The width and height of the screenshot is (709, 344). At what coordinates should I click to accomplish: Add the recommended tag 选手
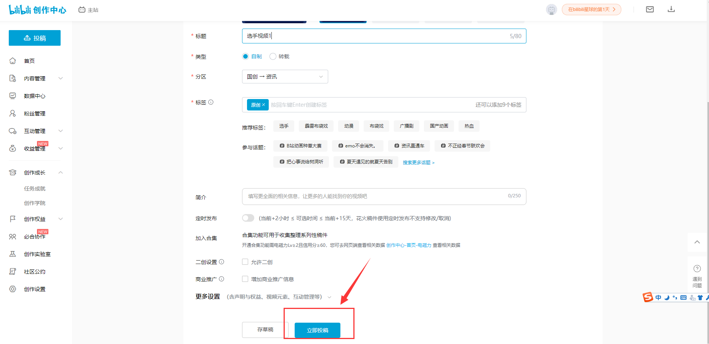(x=284, y=126)
